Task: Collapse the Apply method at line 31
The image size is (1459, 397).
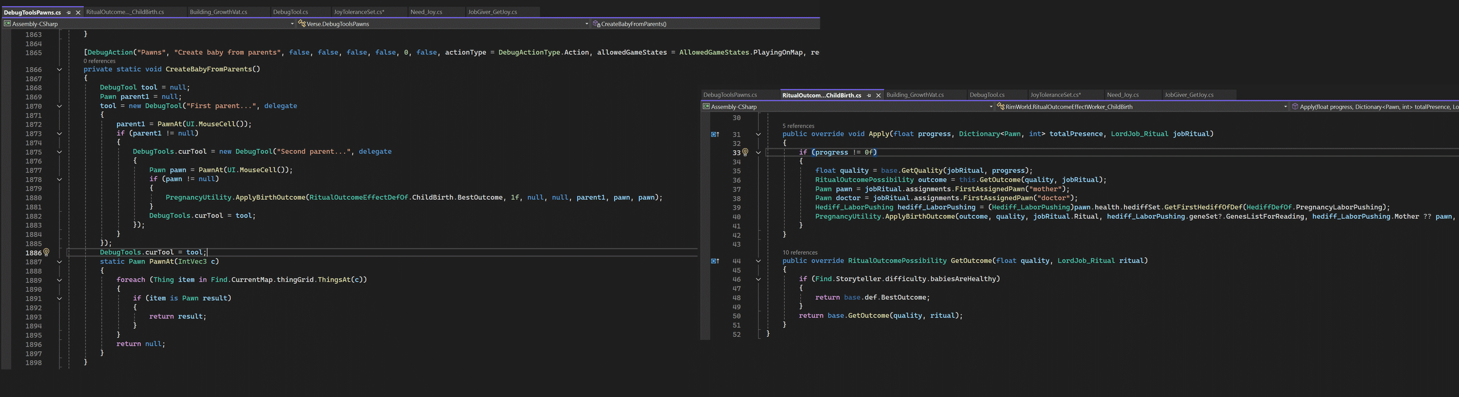Action: (x=758, y=134)
